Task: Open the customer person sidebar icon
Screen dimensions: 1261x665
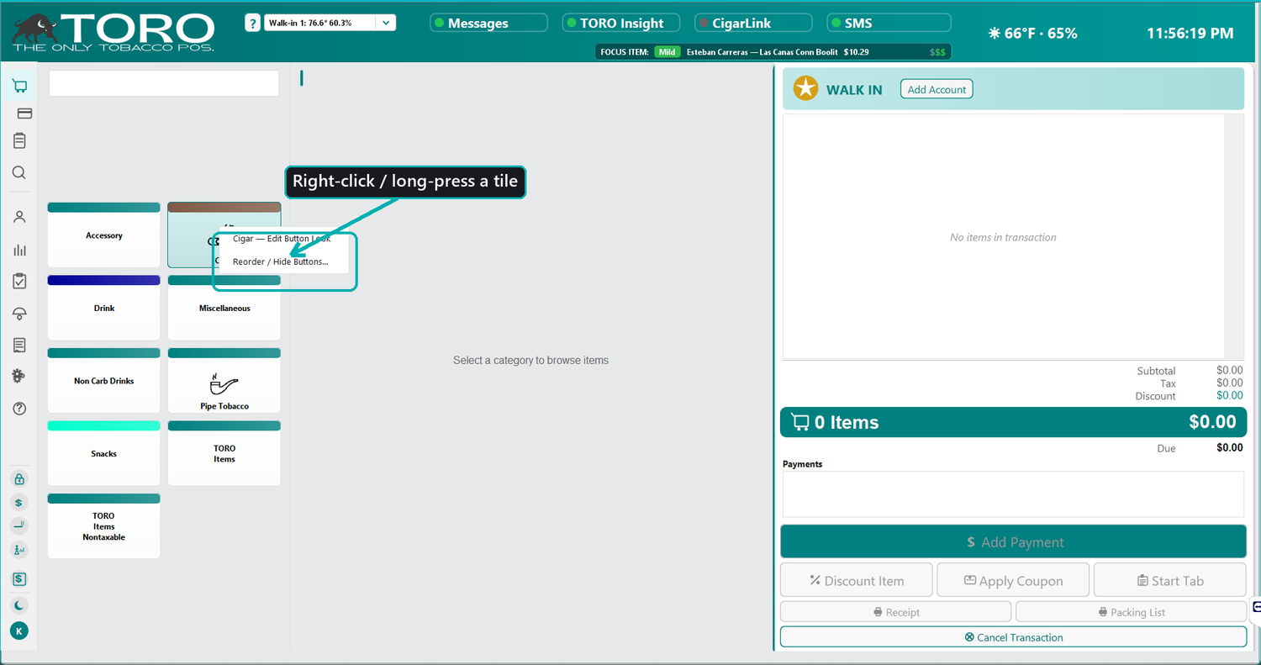Action: (x=19, y=217)
